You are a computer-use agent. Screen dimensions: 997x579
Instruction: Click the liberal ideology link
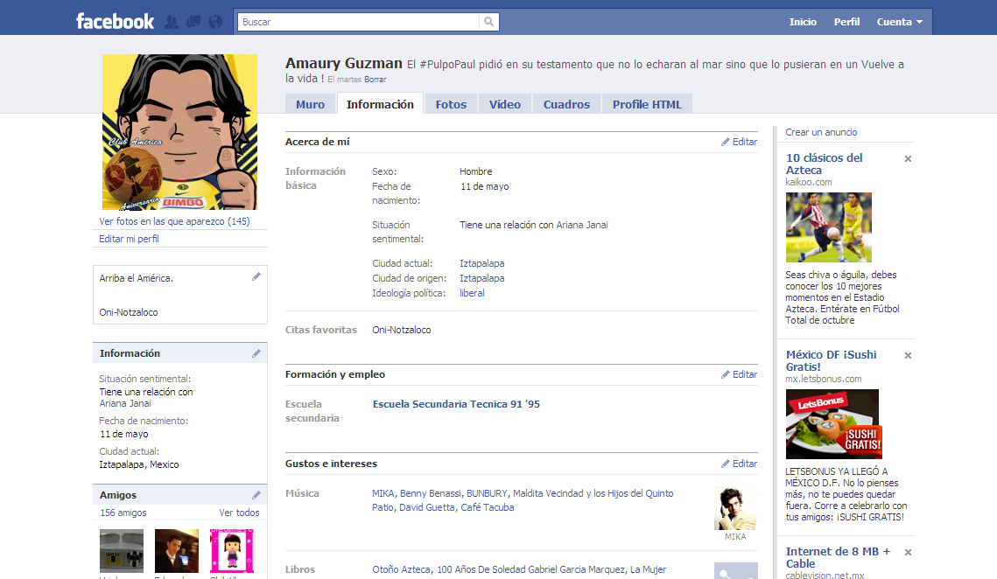pos(472,293)
